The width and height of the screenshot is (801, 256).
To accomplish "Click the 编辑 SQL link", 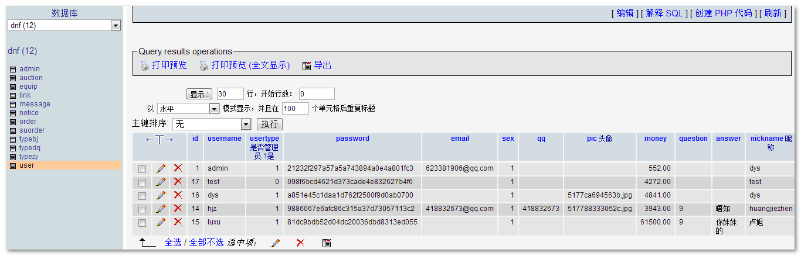I will 625,13.
